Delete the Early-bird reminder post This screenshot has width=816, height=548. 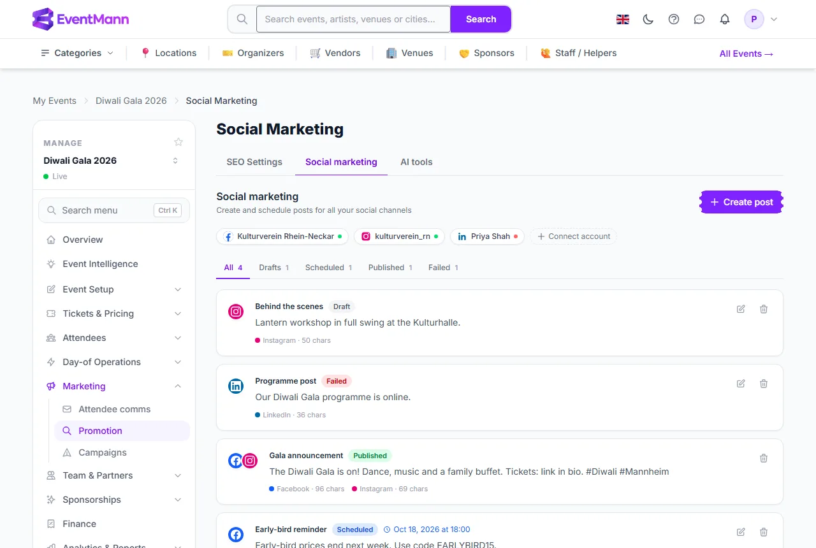coord(764,532)
